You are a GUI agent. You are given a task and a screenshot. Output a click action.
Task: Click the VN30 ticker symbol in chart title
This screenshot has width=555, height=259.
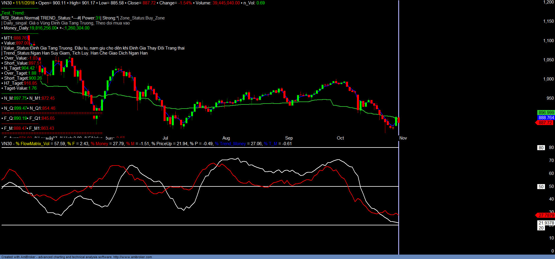[x=6, y=3]
